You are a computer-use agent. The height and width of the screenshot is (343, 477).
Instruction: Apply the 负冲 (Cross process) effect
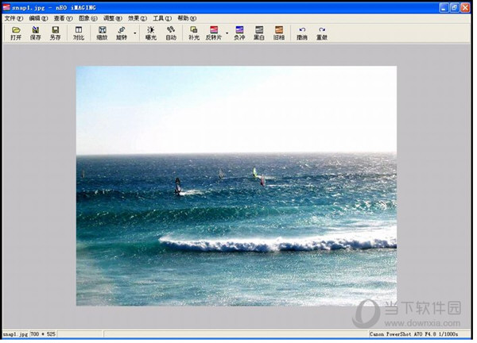(239, 33)
